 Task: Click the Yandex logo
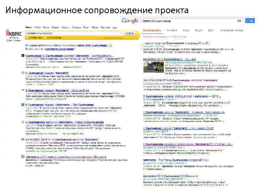[x=14, y=33]
